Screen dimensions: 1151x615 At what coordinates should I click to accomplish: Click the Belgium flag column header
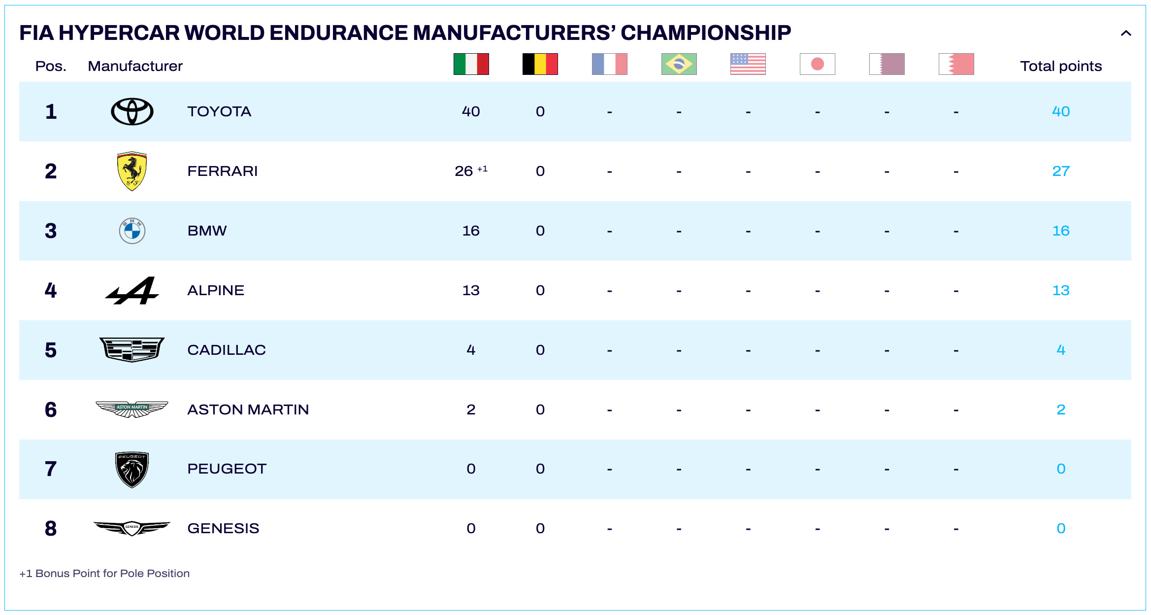pos(540,64)
